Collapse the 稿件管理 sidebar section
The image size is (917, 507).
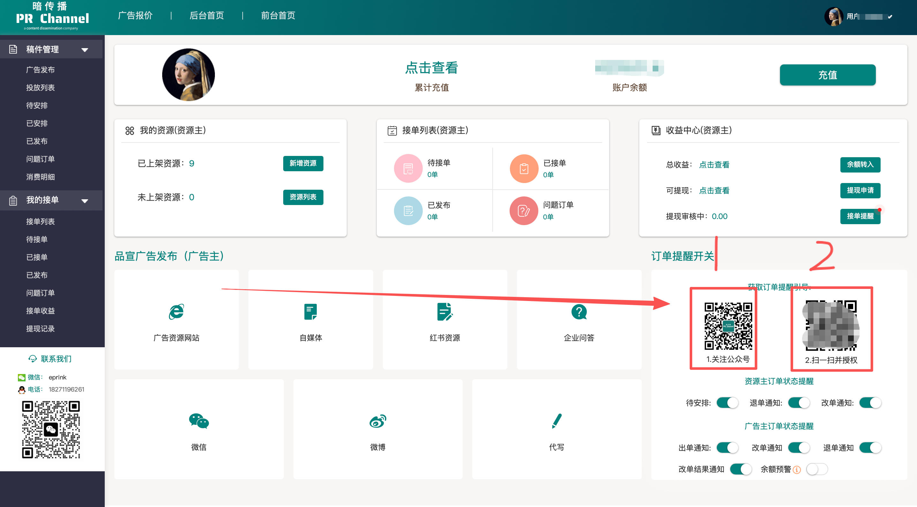coord(85,49)
